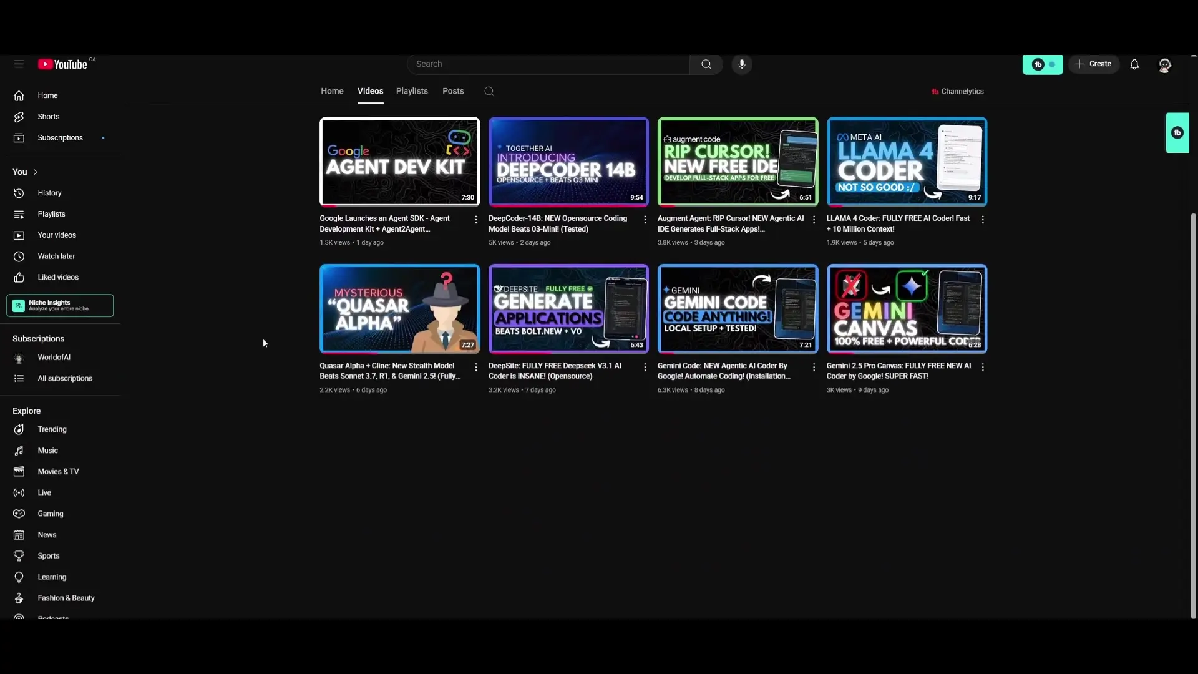Open options menu for LLAMA 4 Coder video
The height and width of the screenshot is (674, 1198).
983,220
